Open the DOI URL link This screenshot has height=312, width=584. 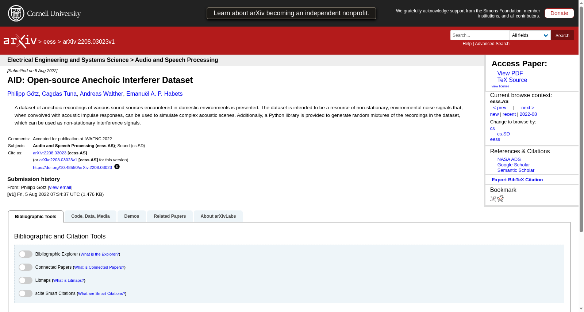pos(72,167)
